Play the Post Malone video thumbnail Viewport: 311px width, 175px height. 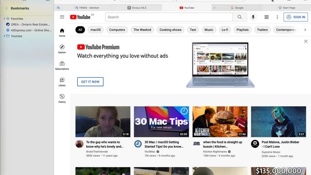[x=278, y=122]
